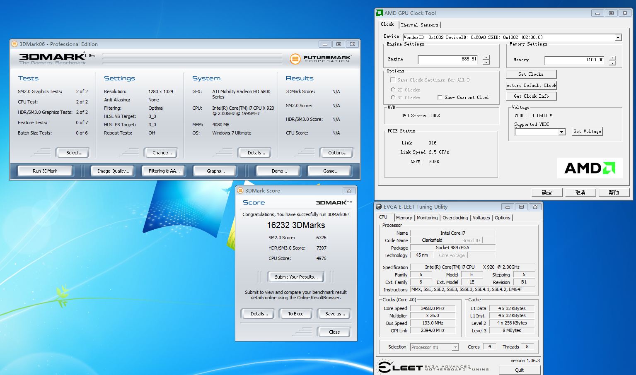Open the Device dropdown in GPU Clock Tool
Screen dimensions: 636x375
(x=618, y=38)
